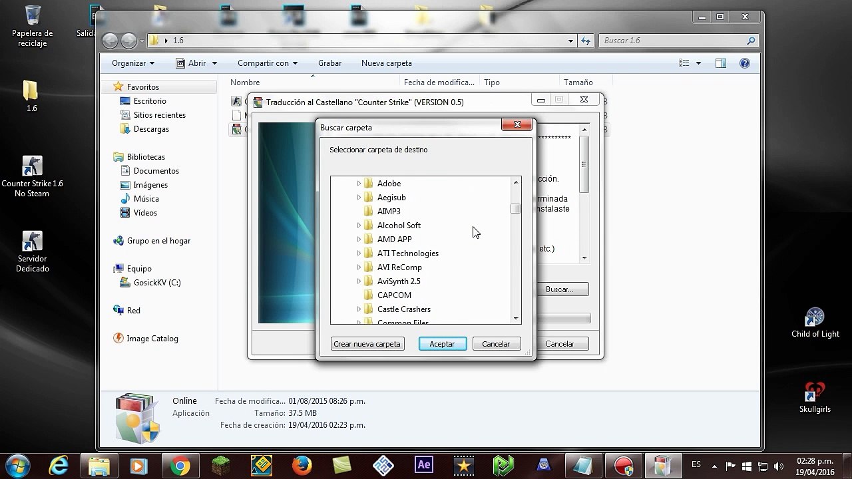Select Servidor Dedicado desktop icon
The width and height of the screenshot is (852, 479).
click(33, 252)
